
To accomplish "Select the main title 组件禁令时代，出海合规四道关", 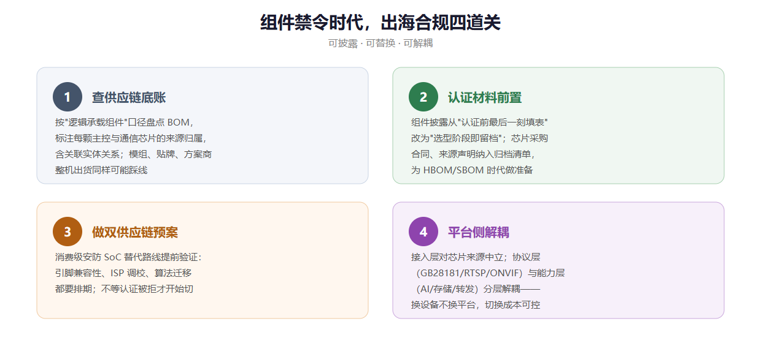I will [381, 23].
